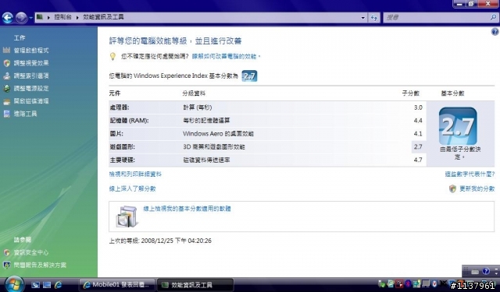Screen dimensions: 500x292
Task: Open 這些數字代表什麼? link
Action: pyautogui.click(x=470, y=174)
